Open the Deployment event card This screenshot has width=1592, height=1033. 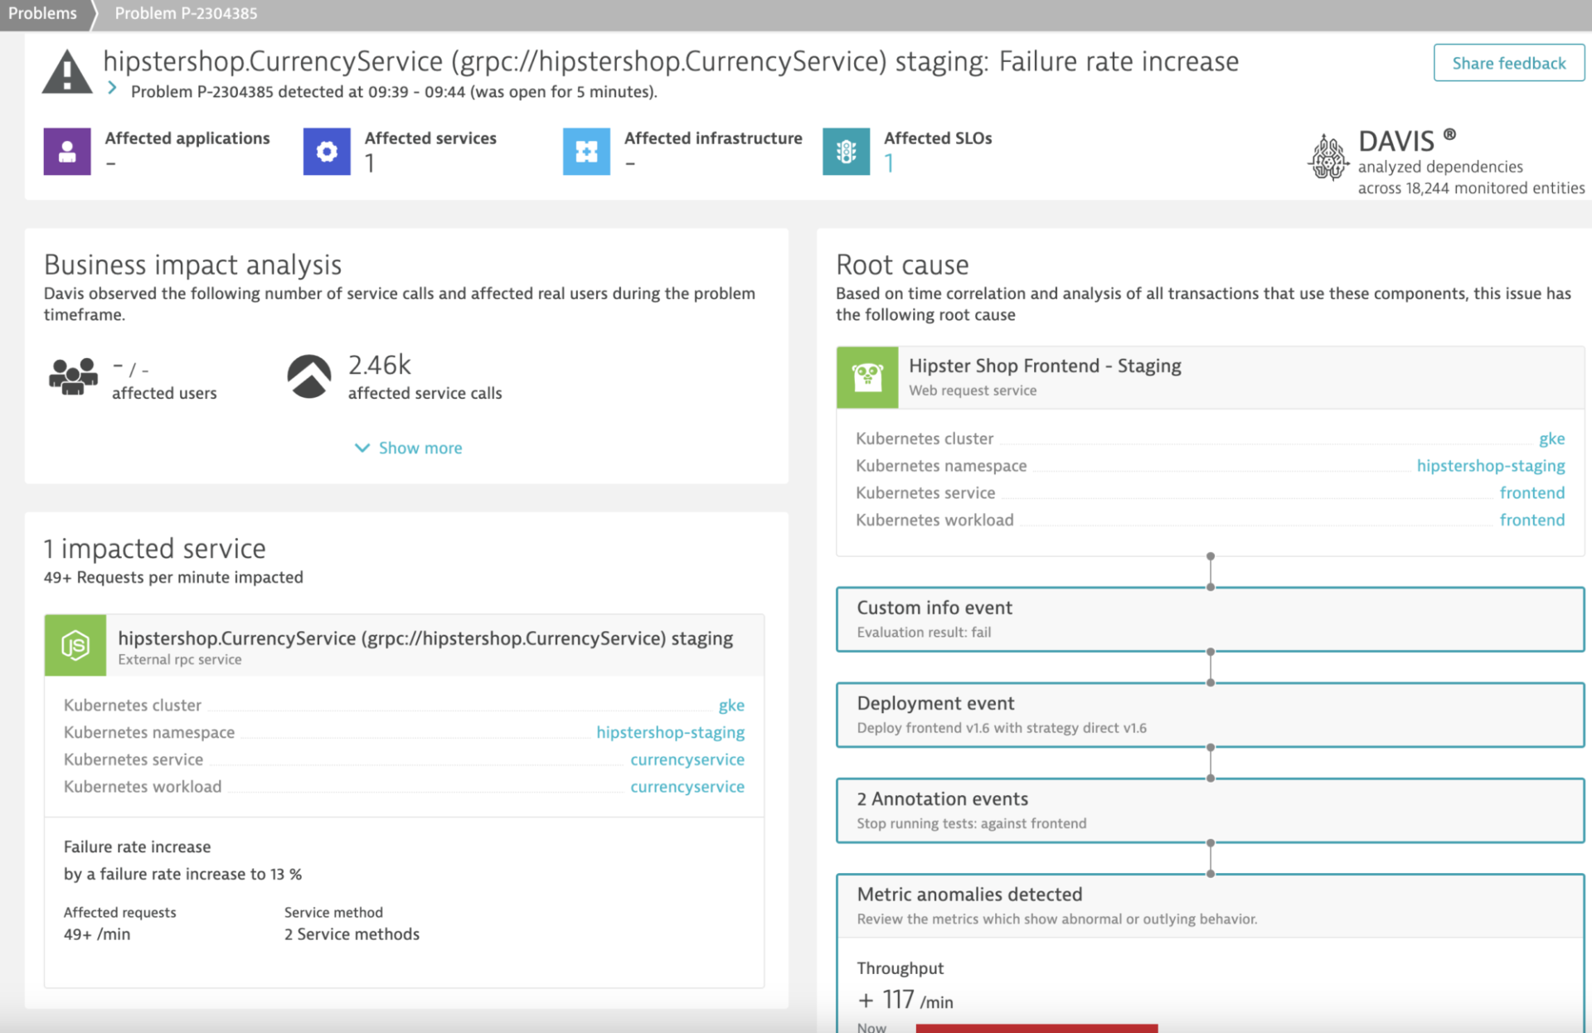pyautogui.click(x=1211, y=715)
